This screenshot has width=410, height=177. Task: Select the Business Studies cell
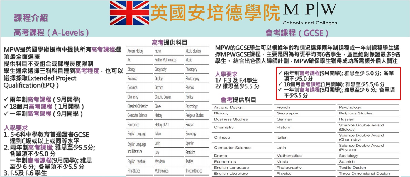[x=231, y=119]
